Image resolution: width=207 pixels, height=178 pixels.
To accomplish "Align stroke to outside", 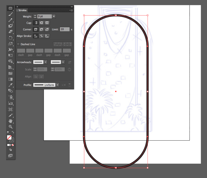I will coord(47,36).
